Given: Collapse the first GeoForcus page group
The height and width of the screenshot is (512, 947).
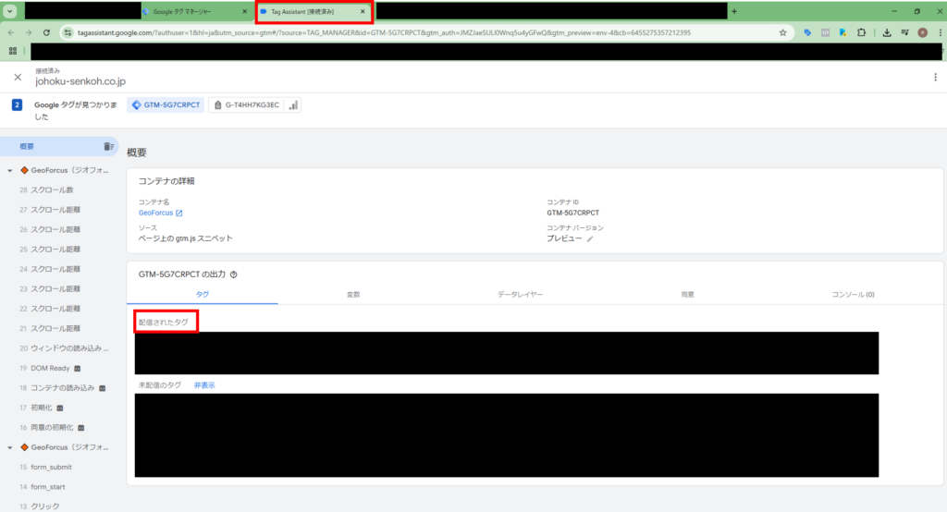Looking at the screenshot, I should [10, 171].
